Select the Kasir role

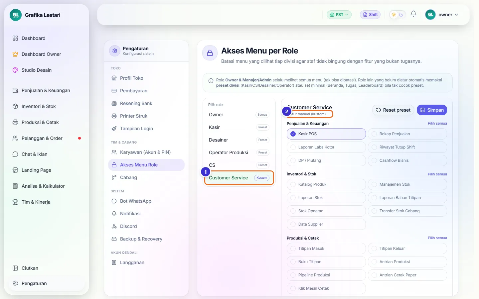pos(239,127)
